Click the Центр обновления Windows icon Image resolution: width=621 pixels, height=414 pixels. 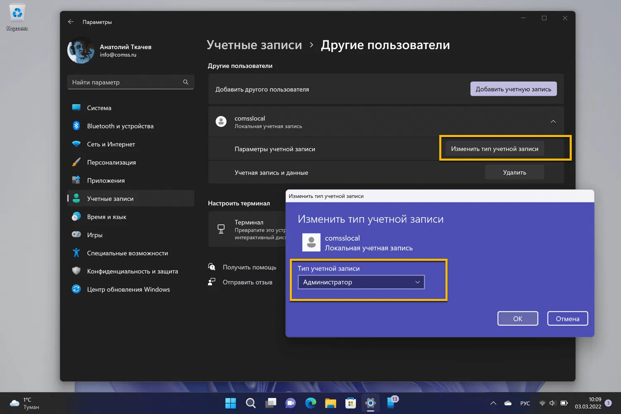(x=76, y=289)
